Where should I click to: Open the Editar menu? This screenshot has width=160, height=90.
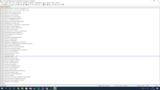pyautogui.click(x=6, y=3)
